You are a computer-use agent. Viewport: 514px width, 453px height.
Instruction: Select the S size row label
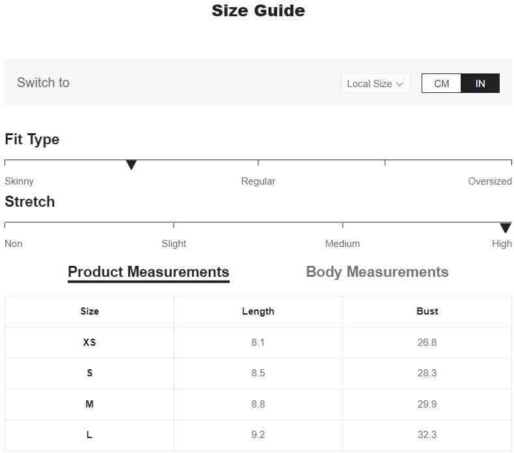pyautogui.click(x=90, y=373)
